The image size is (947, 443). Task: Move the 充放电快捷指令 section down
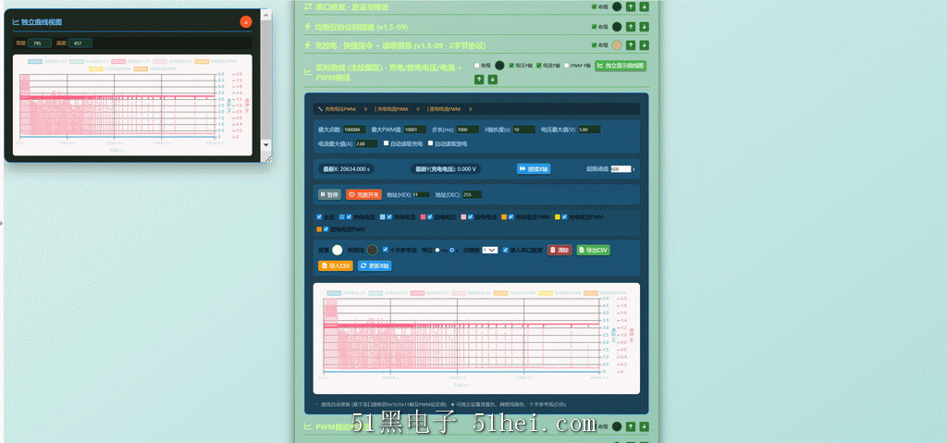pos(645,44)
